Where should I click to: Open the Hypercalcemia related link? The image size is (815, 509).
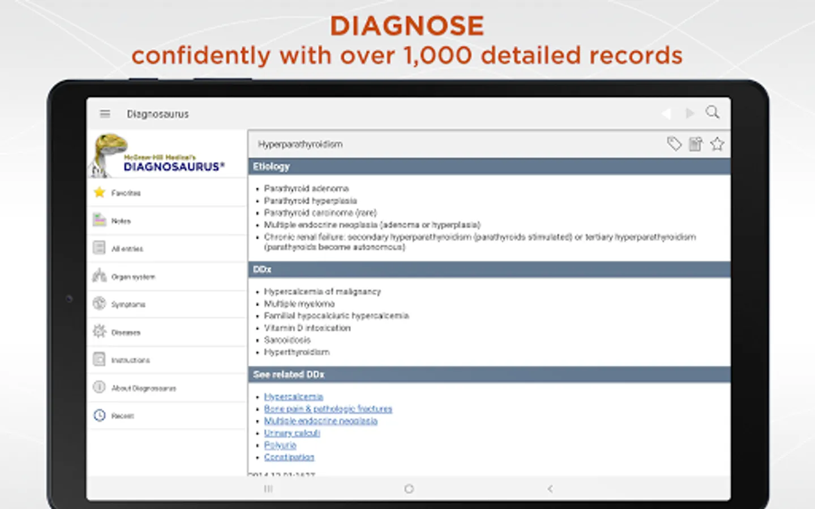coord(293,396)
